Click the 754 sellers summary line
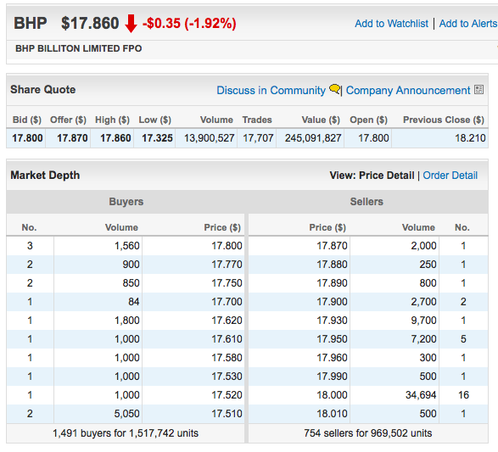 (368, 433)
